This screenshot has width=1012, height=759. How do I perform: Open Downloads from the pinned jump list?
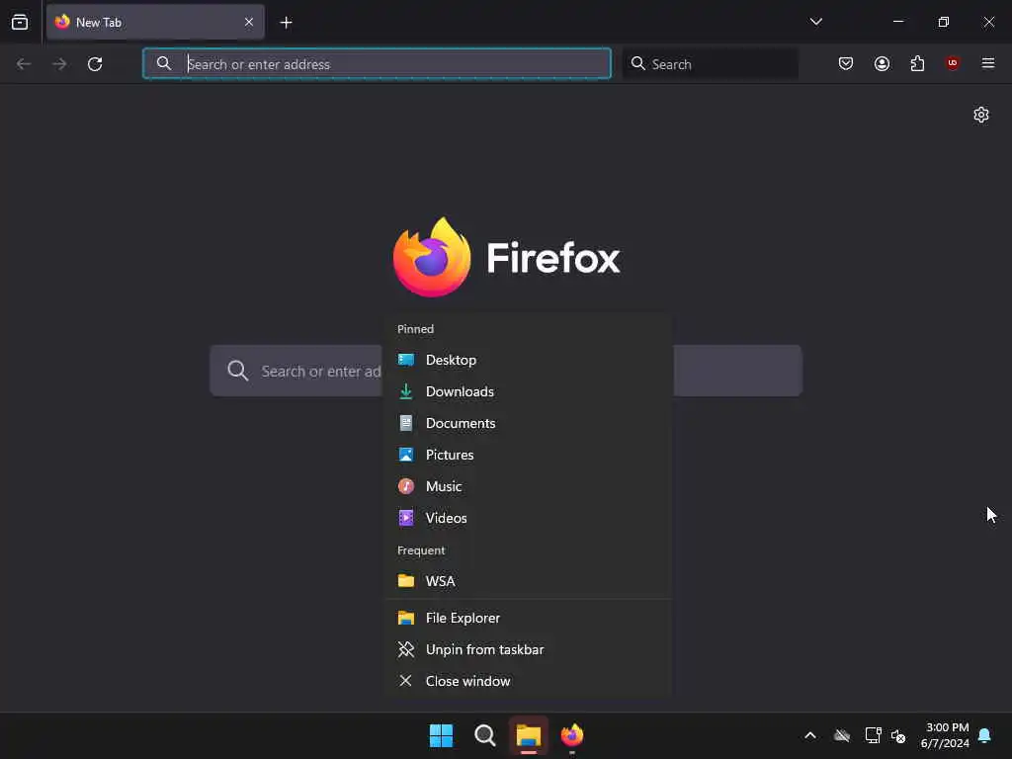(529, 391)
